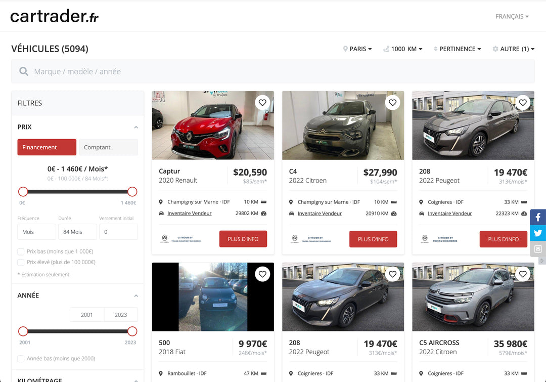Check the Prix bas (moins que 1 000€) box
The width and height of the screenshot is (546, 382).
coord(21,251)
